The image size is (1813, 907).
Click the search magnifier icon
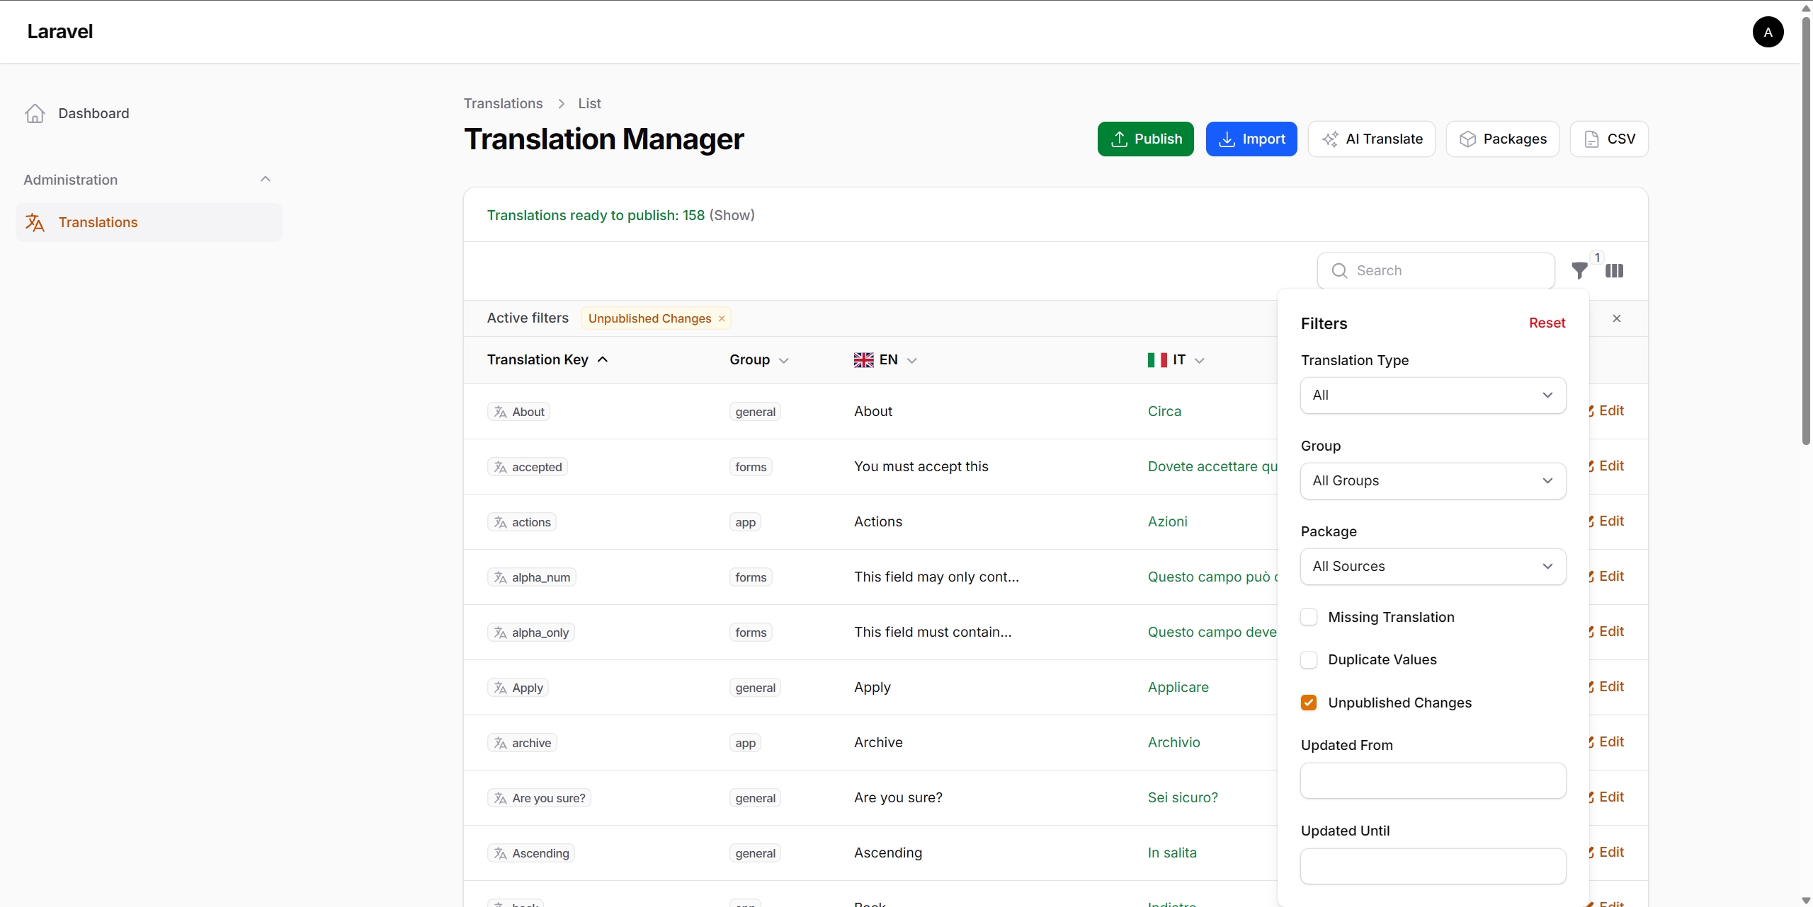(1339, 270)
